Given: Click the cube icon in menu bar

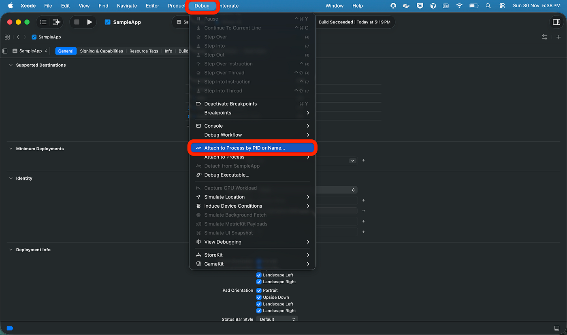Looking at the screenshot, I should (x=433, y=6).
